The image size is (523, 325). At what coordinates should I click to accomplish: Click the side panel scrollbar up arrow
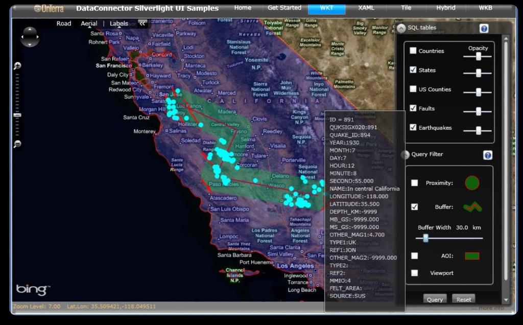506,38
